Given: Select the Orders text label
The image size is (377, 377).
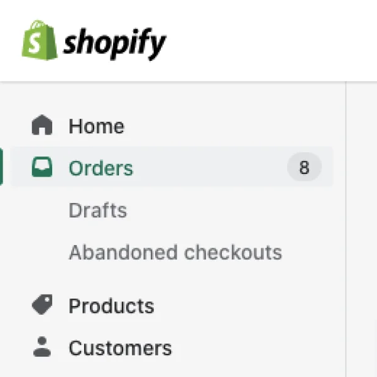Looking at the screenshot, I should (101, 168).
